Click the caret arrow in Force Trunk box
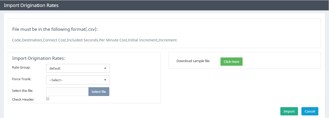The width and height of the screenshot is (329, 118). point(105,80)
